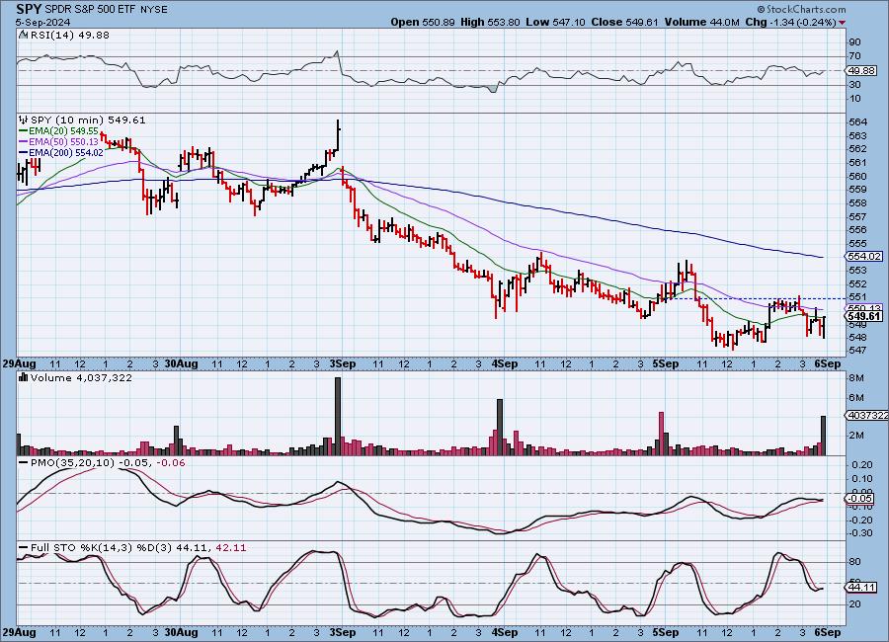Click the 90 label on the RSI axis
This screenshot has height=642, width=889.
coord(854,41)
